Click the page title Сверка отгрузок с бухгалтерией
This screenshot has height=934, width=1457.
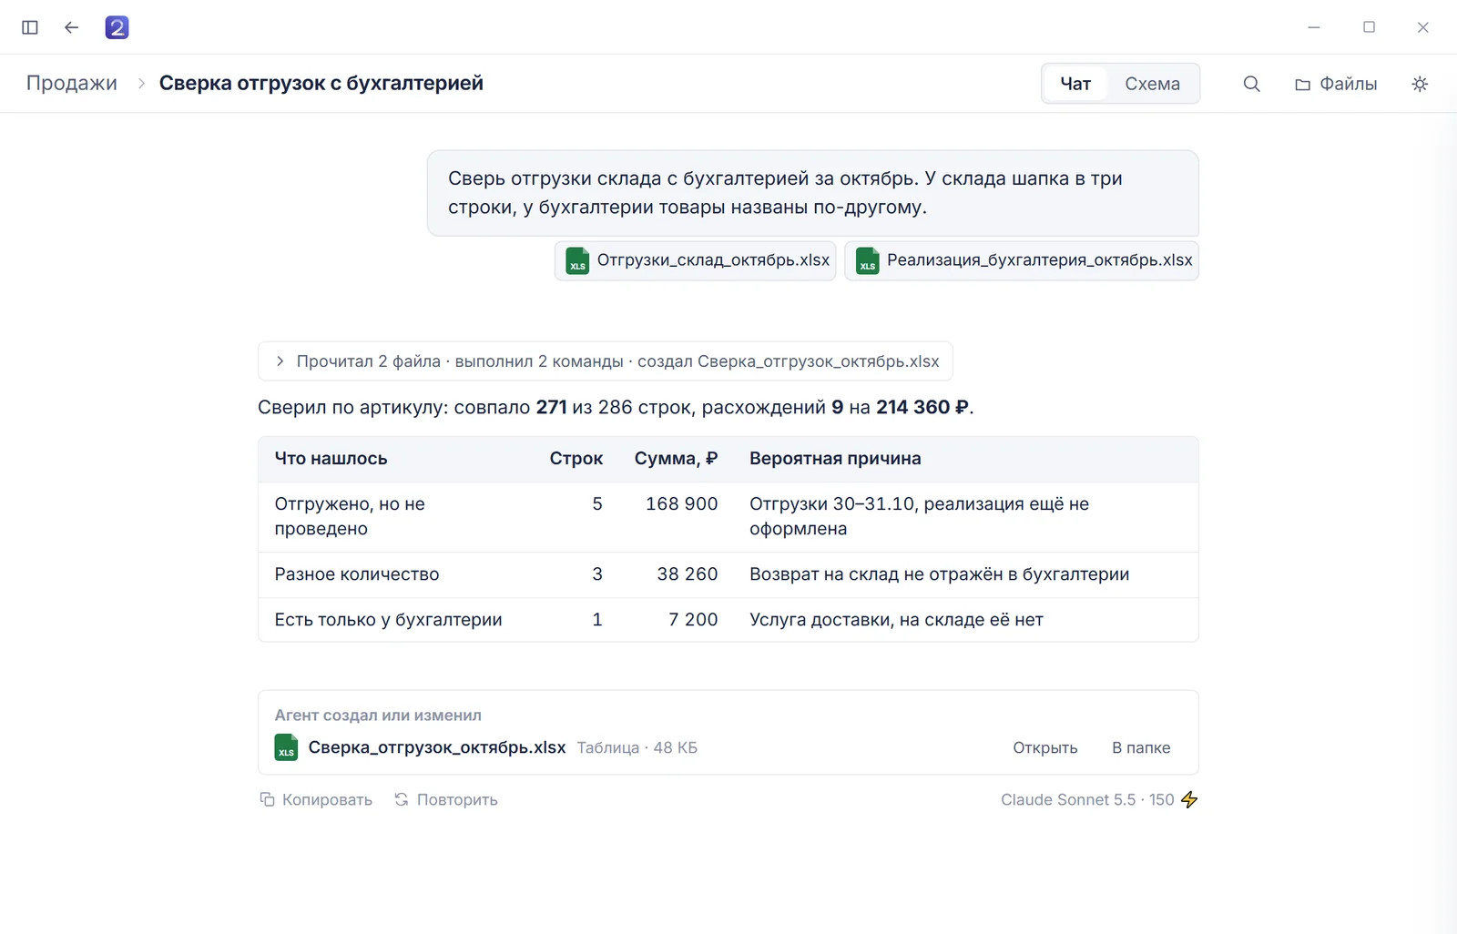click(321, 83)
